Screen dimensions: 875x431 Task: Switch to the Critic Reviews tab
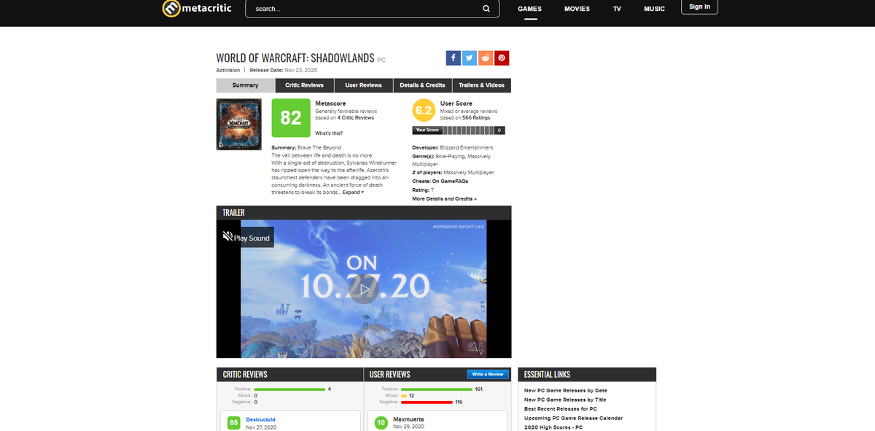[304, 85]
